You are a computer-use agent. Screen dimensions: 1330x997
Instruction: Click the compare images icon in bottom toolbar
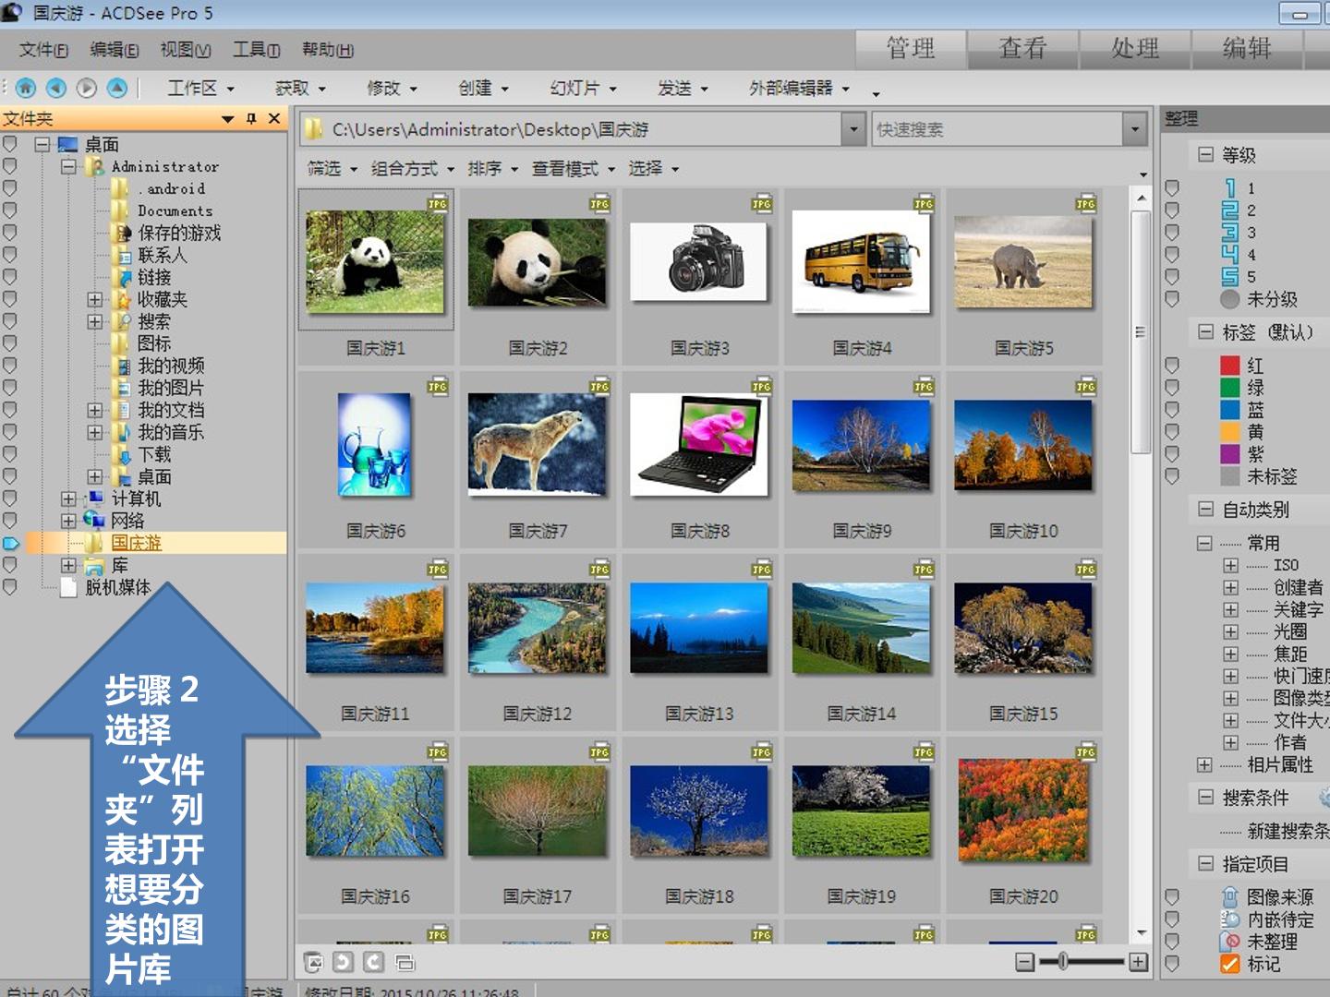coord(405,962)
